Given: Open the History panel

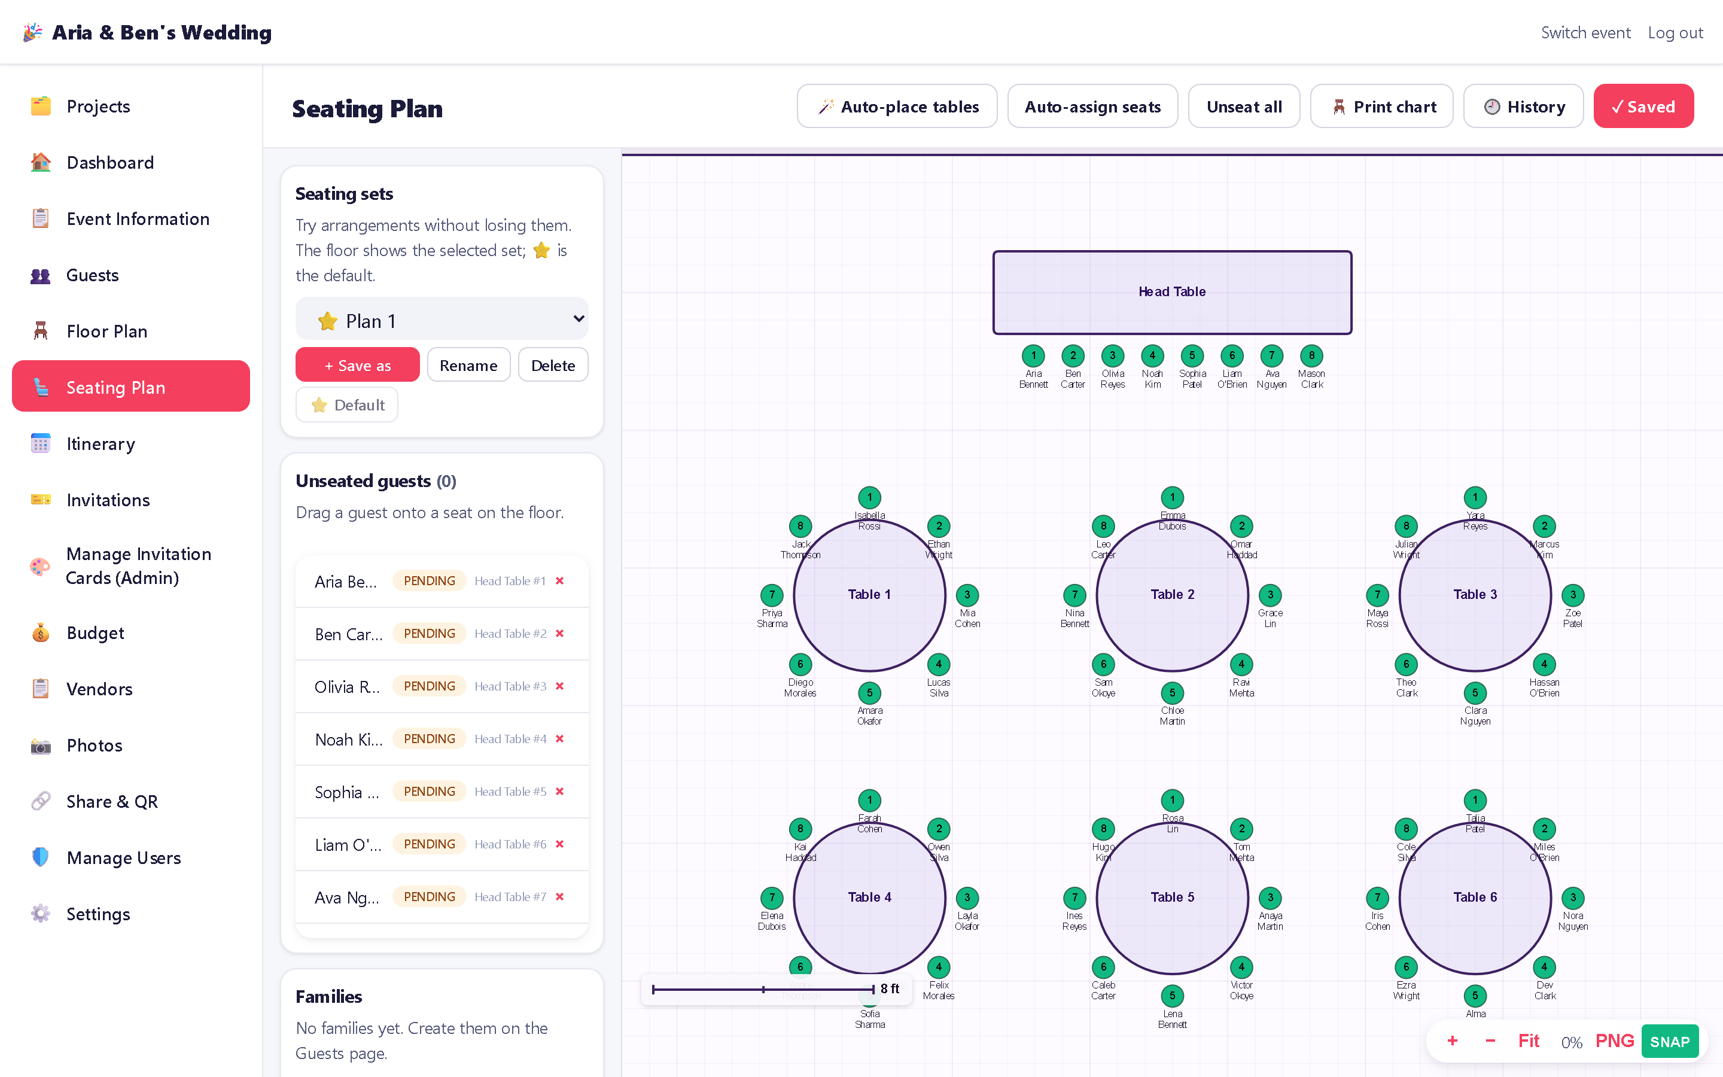Looking at the screenshot, I should [1523, 106].
